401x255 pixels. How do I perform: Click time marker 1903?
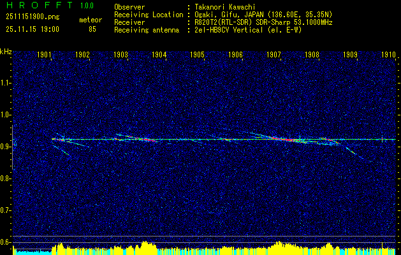point(120,54)
